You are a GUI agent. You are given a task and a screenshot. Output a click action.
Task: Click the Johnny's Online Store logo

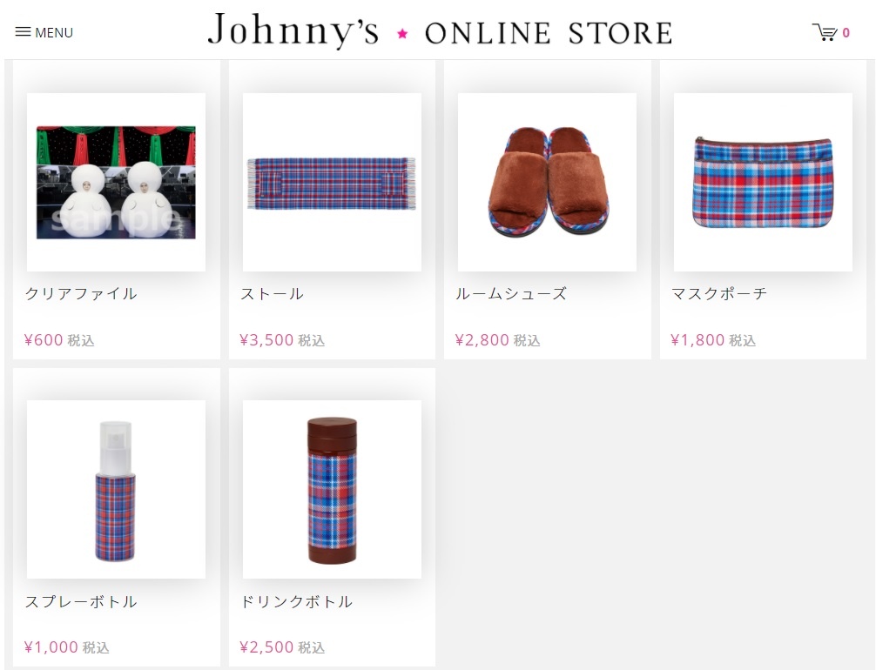coord(440,30)
